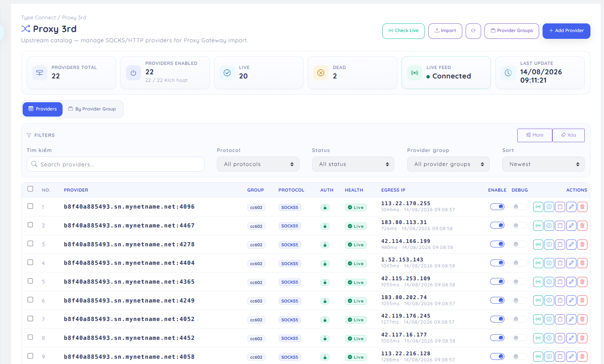Delete provider port 4452 with trash icon
The image size is (604, 364).
click(582, 338)
